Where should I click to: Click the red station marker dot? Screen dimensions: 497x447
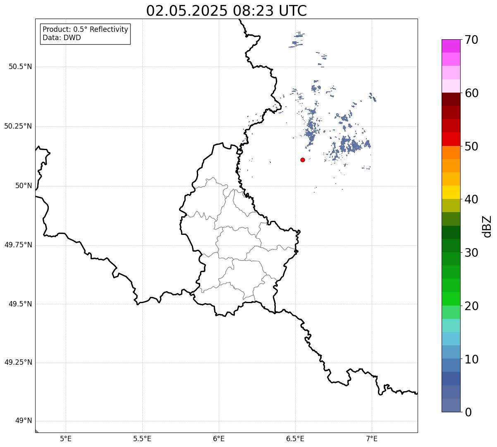click(x=303, y=160)
